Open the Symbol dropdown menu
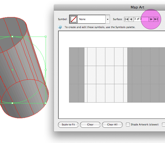The image size is (165, 143). point(108,19)
